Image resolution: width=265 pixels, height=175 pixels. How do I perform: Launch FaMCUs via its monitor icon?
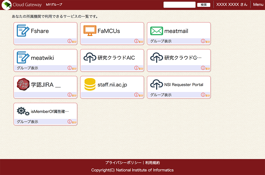tap(90, 31)
